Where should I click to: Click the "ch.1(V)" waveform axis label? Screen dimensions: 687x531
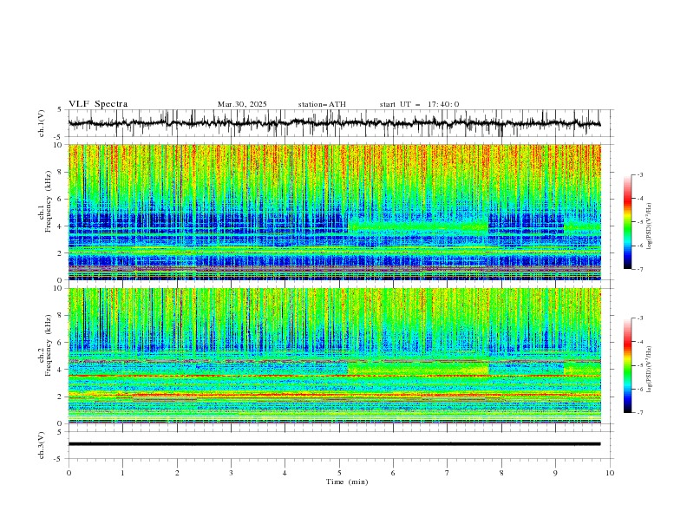42,123
